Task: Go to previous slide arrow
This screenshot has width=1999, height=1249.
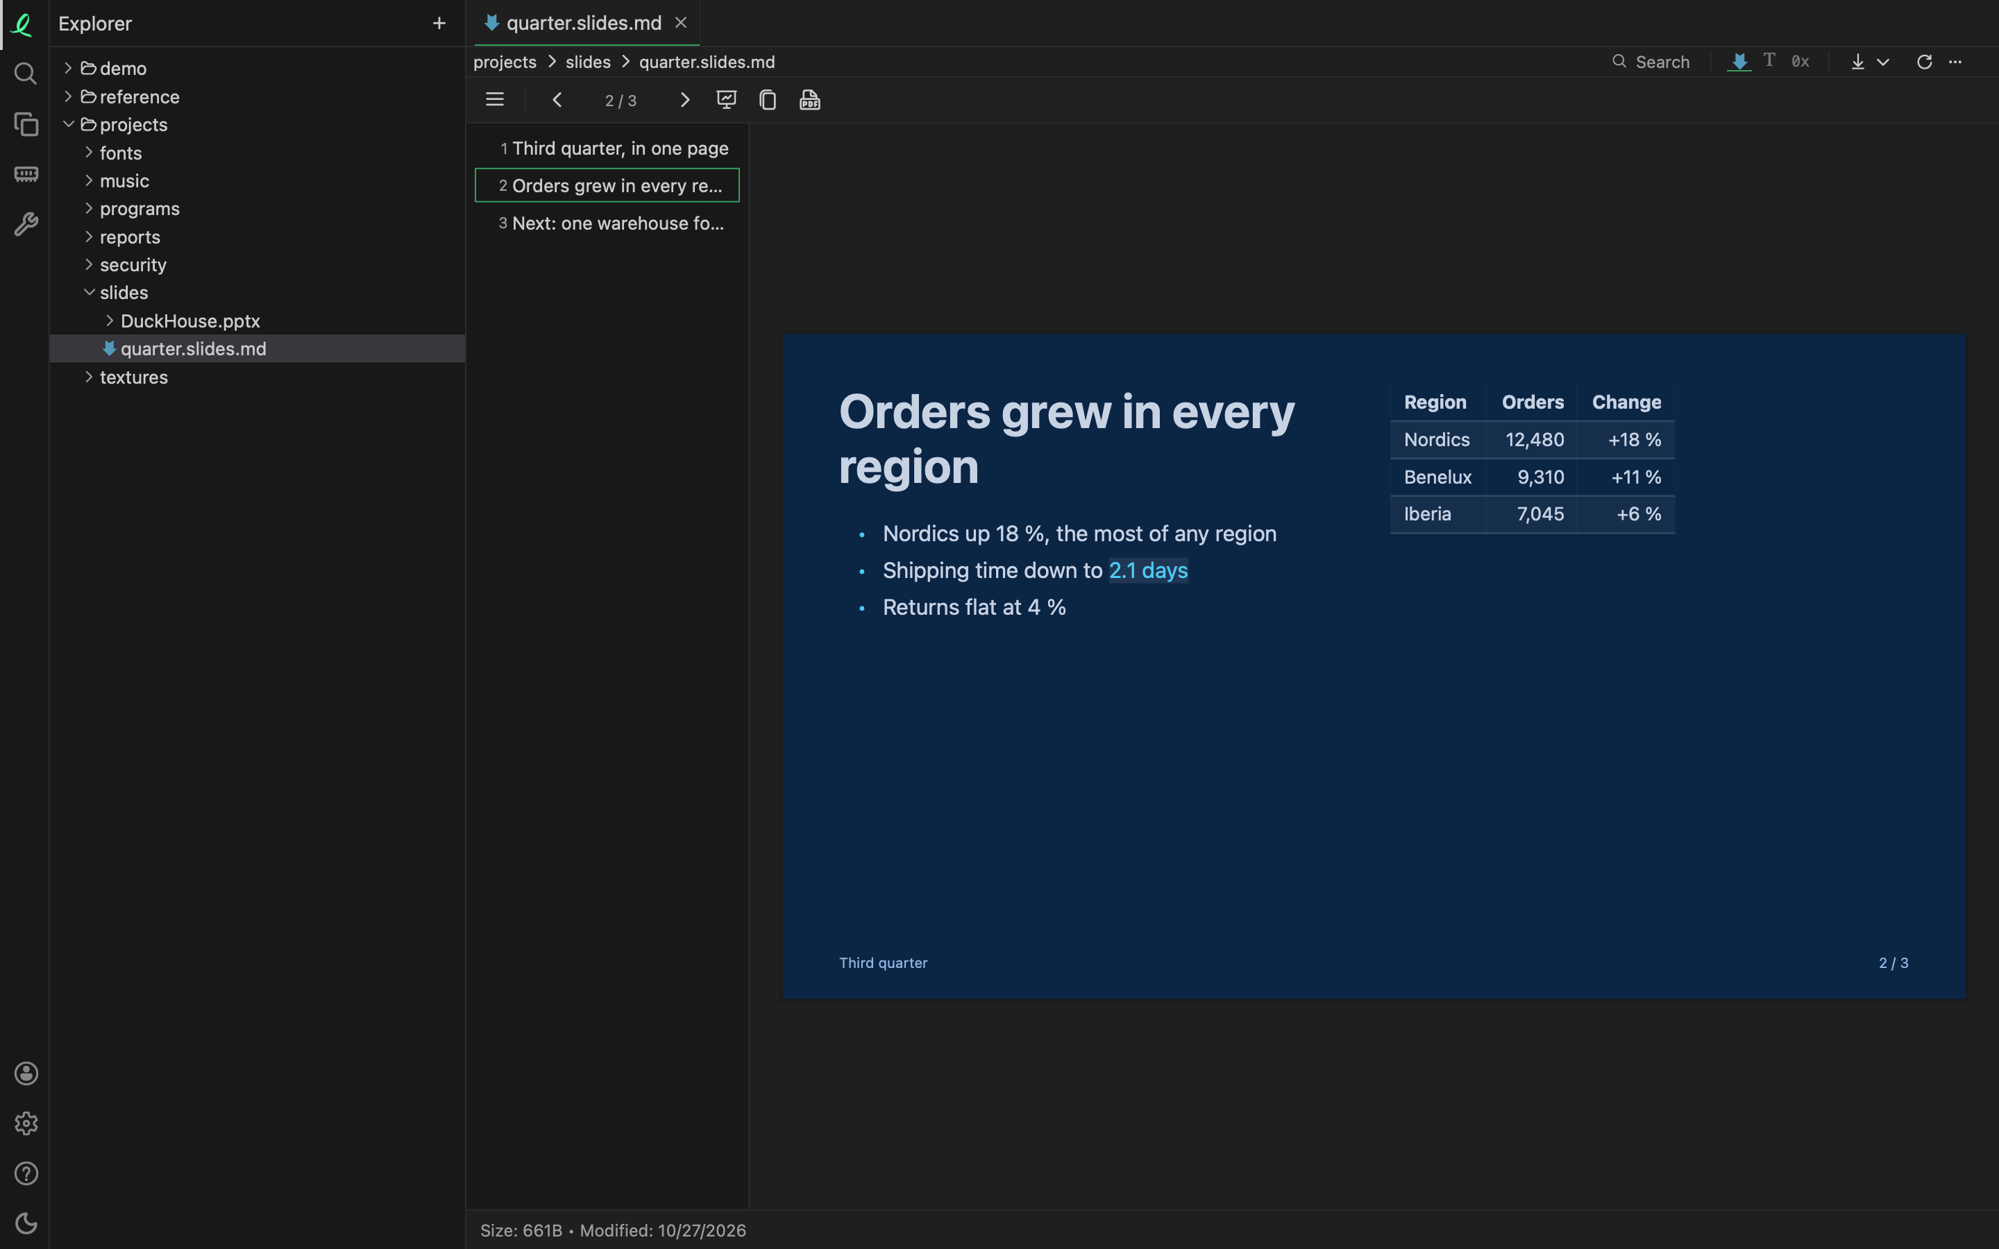Action: click(557, 100)
